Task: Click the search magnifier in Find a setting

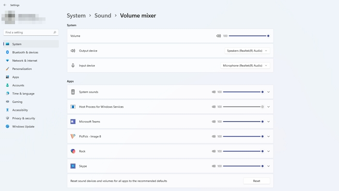Action: (x=55, y=32)
